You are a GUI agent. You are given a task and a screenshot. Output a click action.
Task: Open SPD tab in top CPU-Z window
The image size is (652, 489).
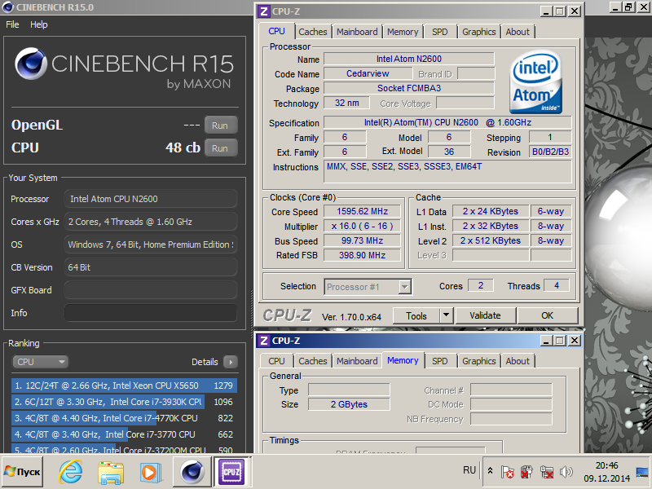click(x=440, y=32)
